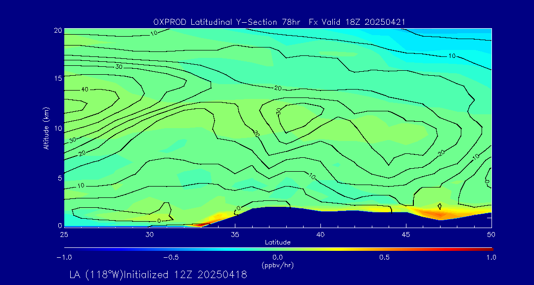Click the green midpoint of the color bar
Screen dimensions: 534x285
278,249
